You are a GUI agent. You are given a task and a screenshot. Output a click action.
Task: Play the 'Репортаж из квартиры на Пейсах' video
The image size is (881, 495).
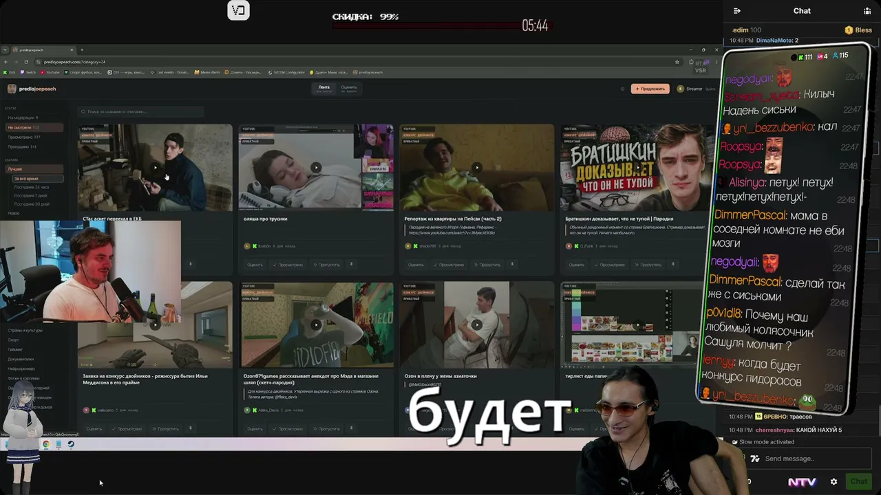pos(476,167)
